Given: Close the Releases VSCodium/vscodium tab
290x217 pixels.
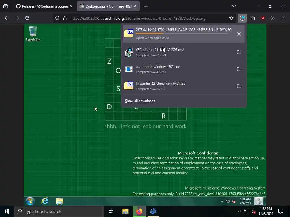Looking at the screenshot, I should pos(71,6).
